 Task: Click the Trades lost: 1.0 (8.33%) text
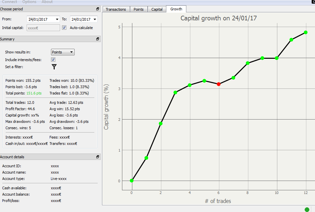(69, 87)
